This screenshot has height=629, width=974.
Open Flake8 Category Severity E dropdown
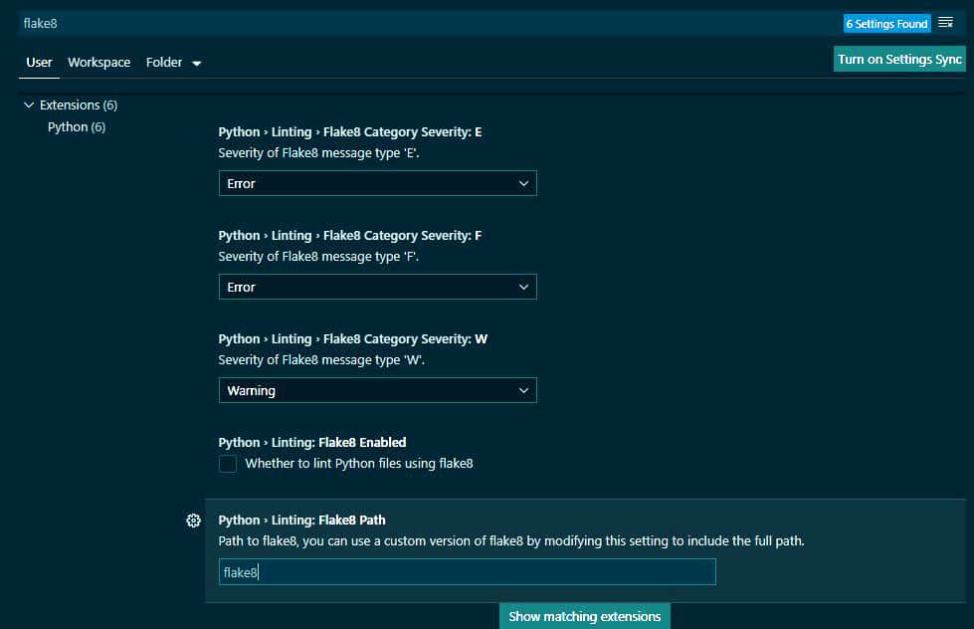click(x=377, y=183)
